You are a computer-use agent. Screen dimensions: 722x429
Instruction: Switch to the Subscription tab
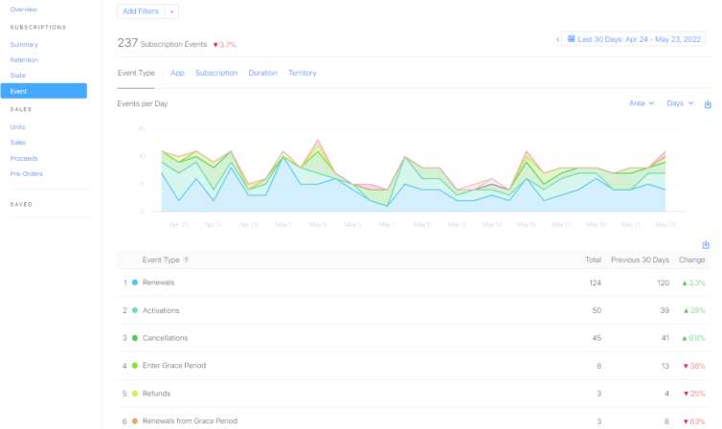[216, 73]
